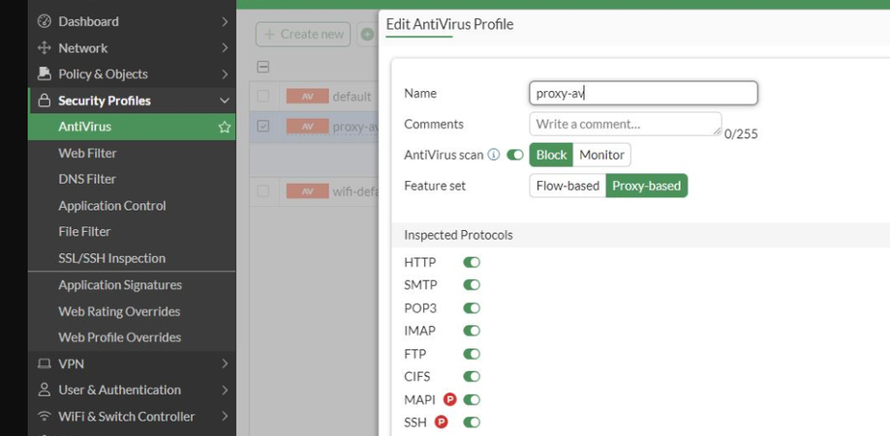Click the AntiVirus scan info icon
Viewport: 890px width, 436px height.
click(494, 155)
